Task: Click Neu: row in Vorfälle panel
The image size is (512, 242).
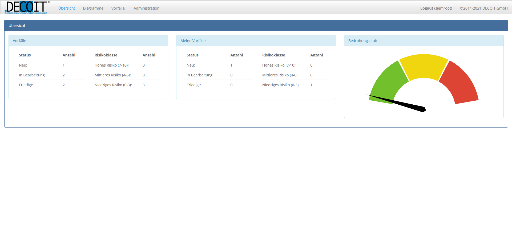Action: pyautogui.click(x=51, y=65)
